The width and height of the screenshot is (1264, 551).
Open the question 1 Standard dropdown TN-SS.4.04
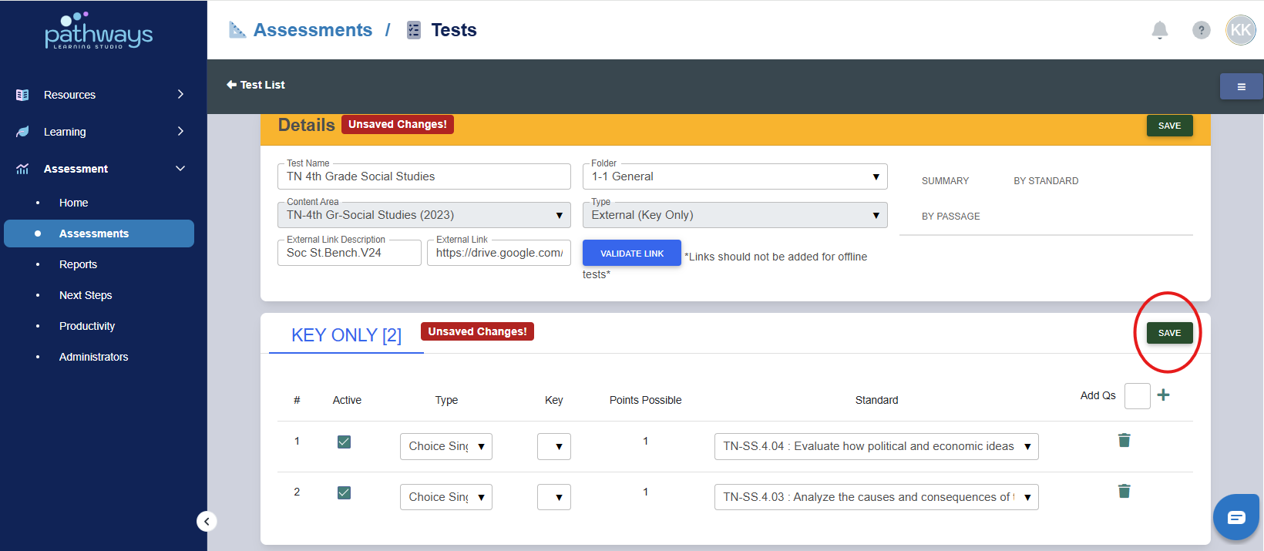click(x=876, y=446)
